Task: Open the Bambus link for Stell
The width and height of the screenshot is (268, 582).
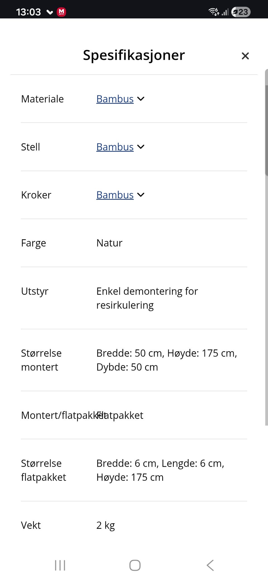Action: click(x=115, y=147)
